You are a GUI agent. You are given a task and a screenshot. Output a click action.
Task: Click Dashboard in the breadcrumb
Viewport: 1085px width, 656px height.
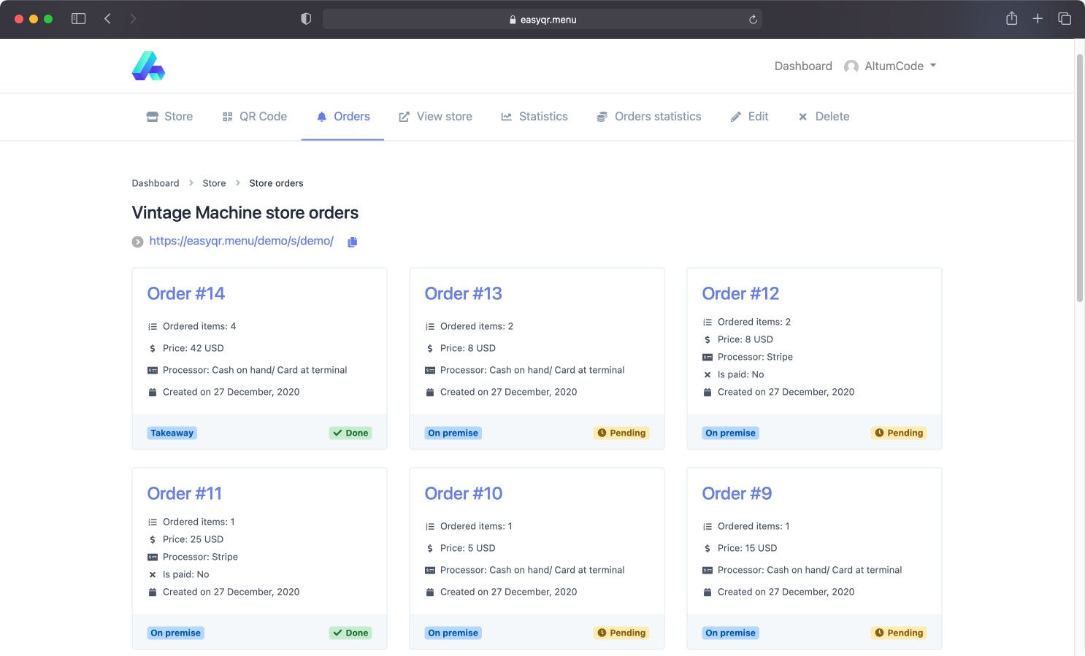coord(156,183)
